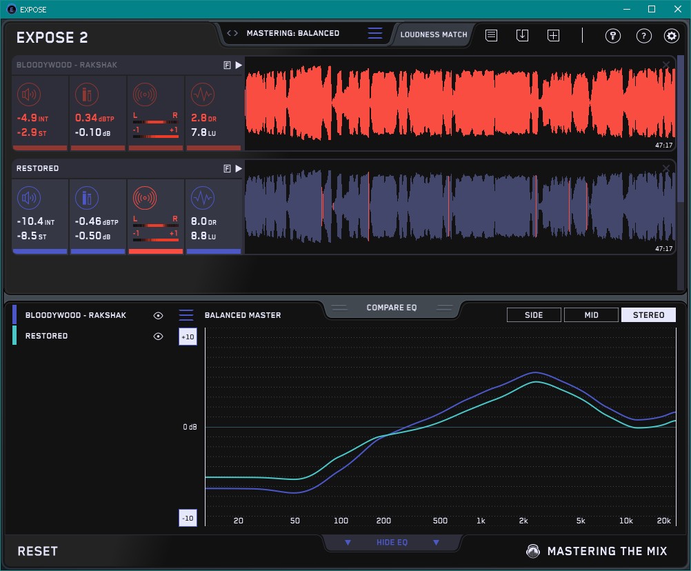Collapse the EQ panel with Hide EQ
The image size is (691, 571).
tap(392, 543)
